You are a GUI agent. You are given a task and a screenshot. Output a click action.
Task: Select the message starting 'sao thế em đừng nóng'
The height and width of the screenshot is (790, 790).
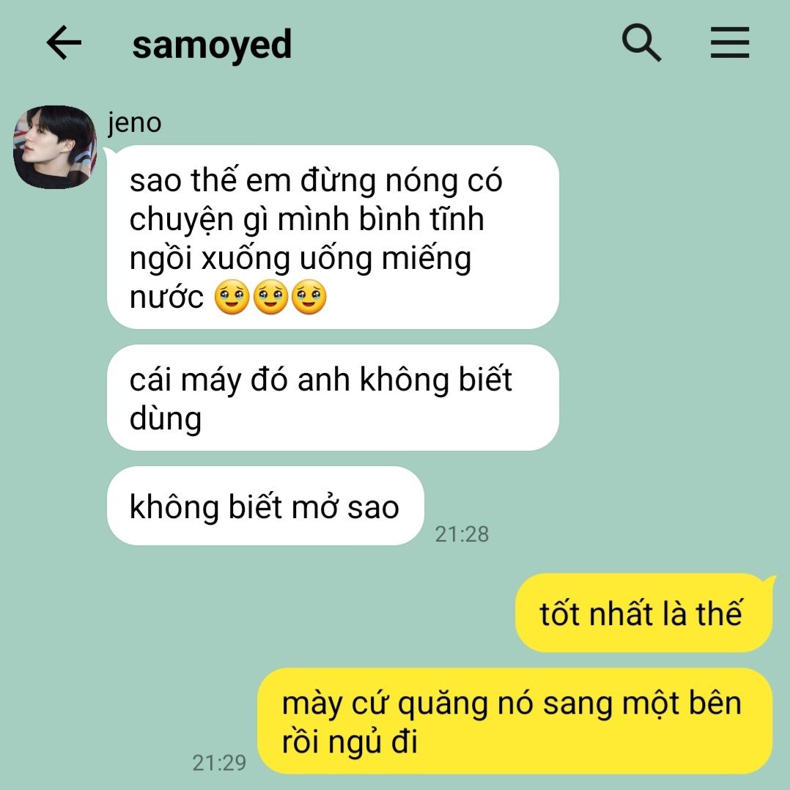[x=333, y=237]
